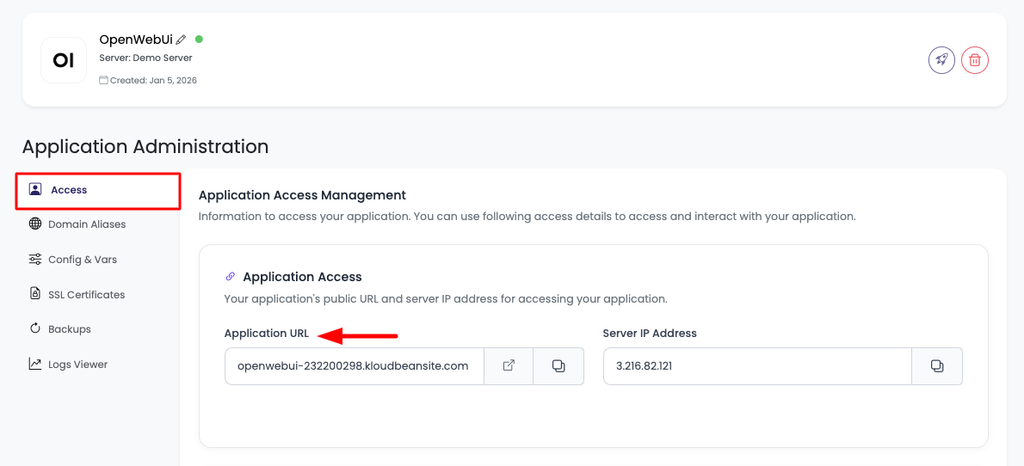This screenshot has width=1024, height=466.
Task: Click the Config & Vars sliders icon
Action: click(35, 259)
